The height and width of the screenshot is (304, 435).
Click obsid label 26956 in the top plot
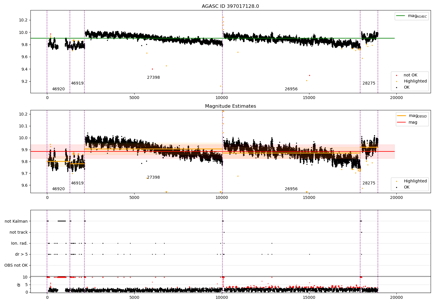click(x=291, y=89)
